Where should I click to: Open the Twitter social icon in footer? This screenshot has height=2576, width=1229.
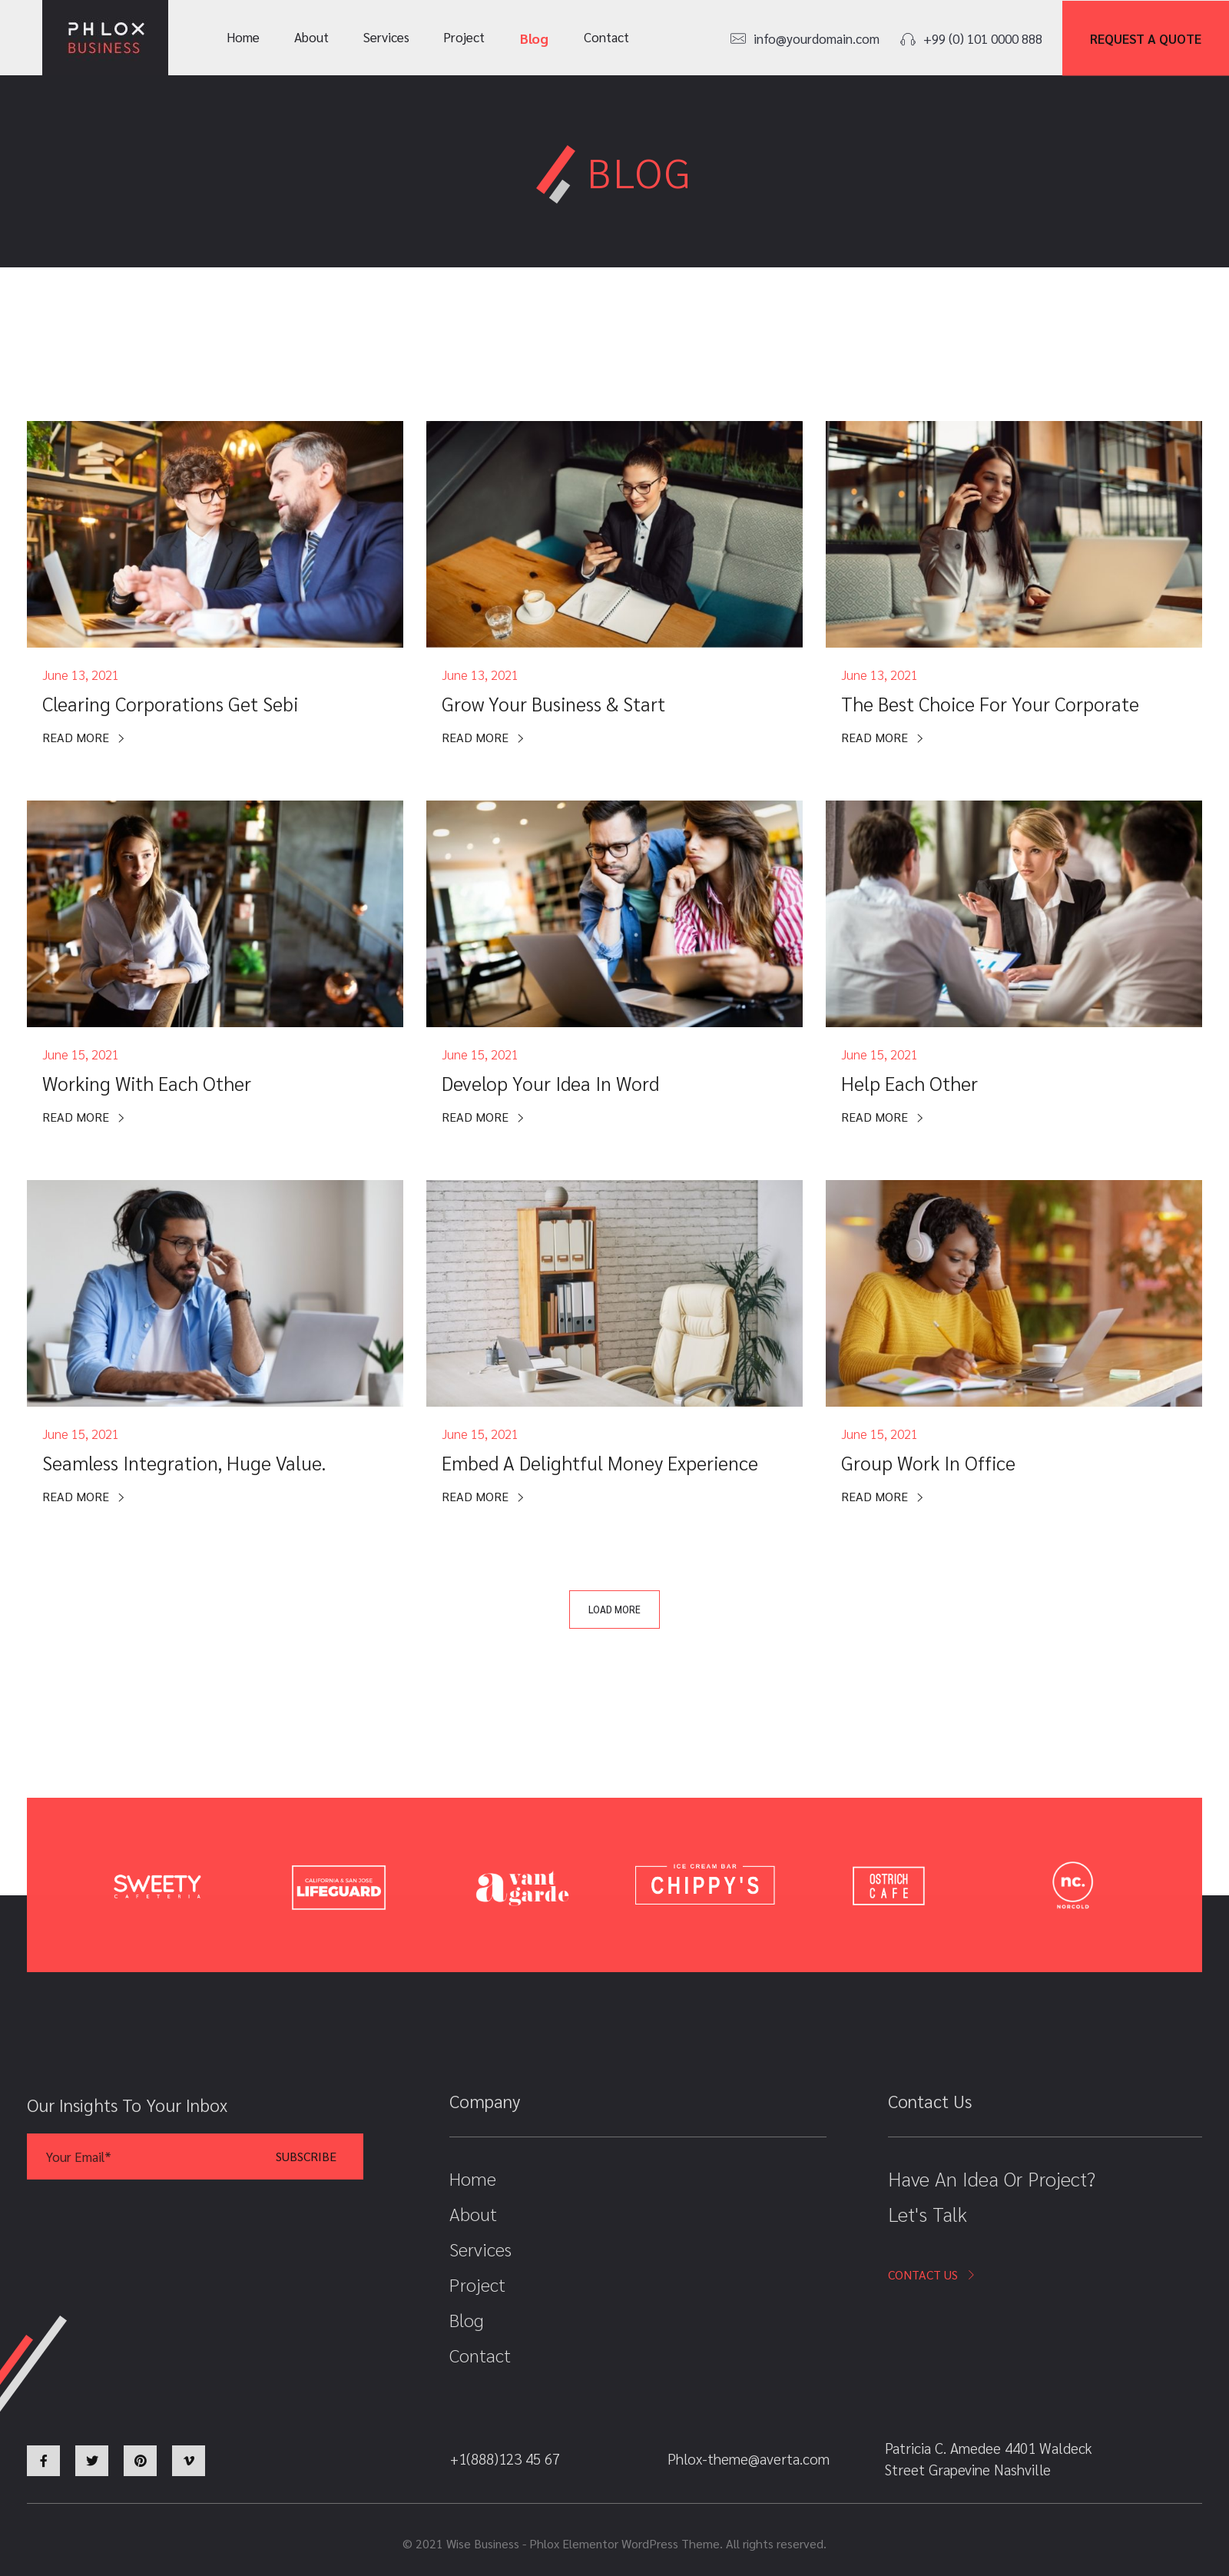pos(91,2460)
